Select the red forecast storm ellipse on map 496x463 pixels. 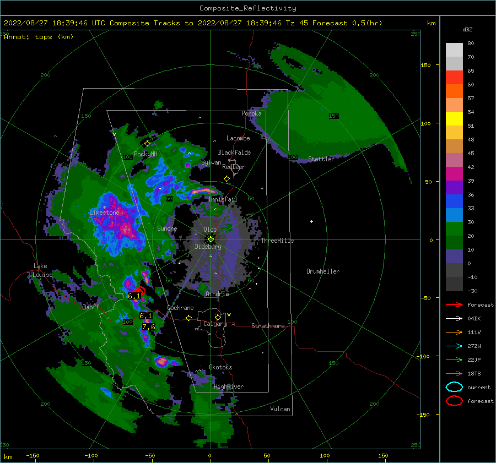point(140,291)
